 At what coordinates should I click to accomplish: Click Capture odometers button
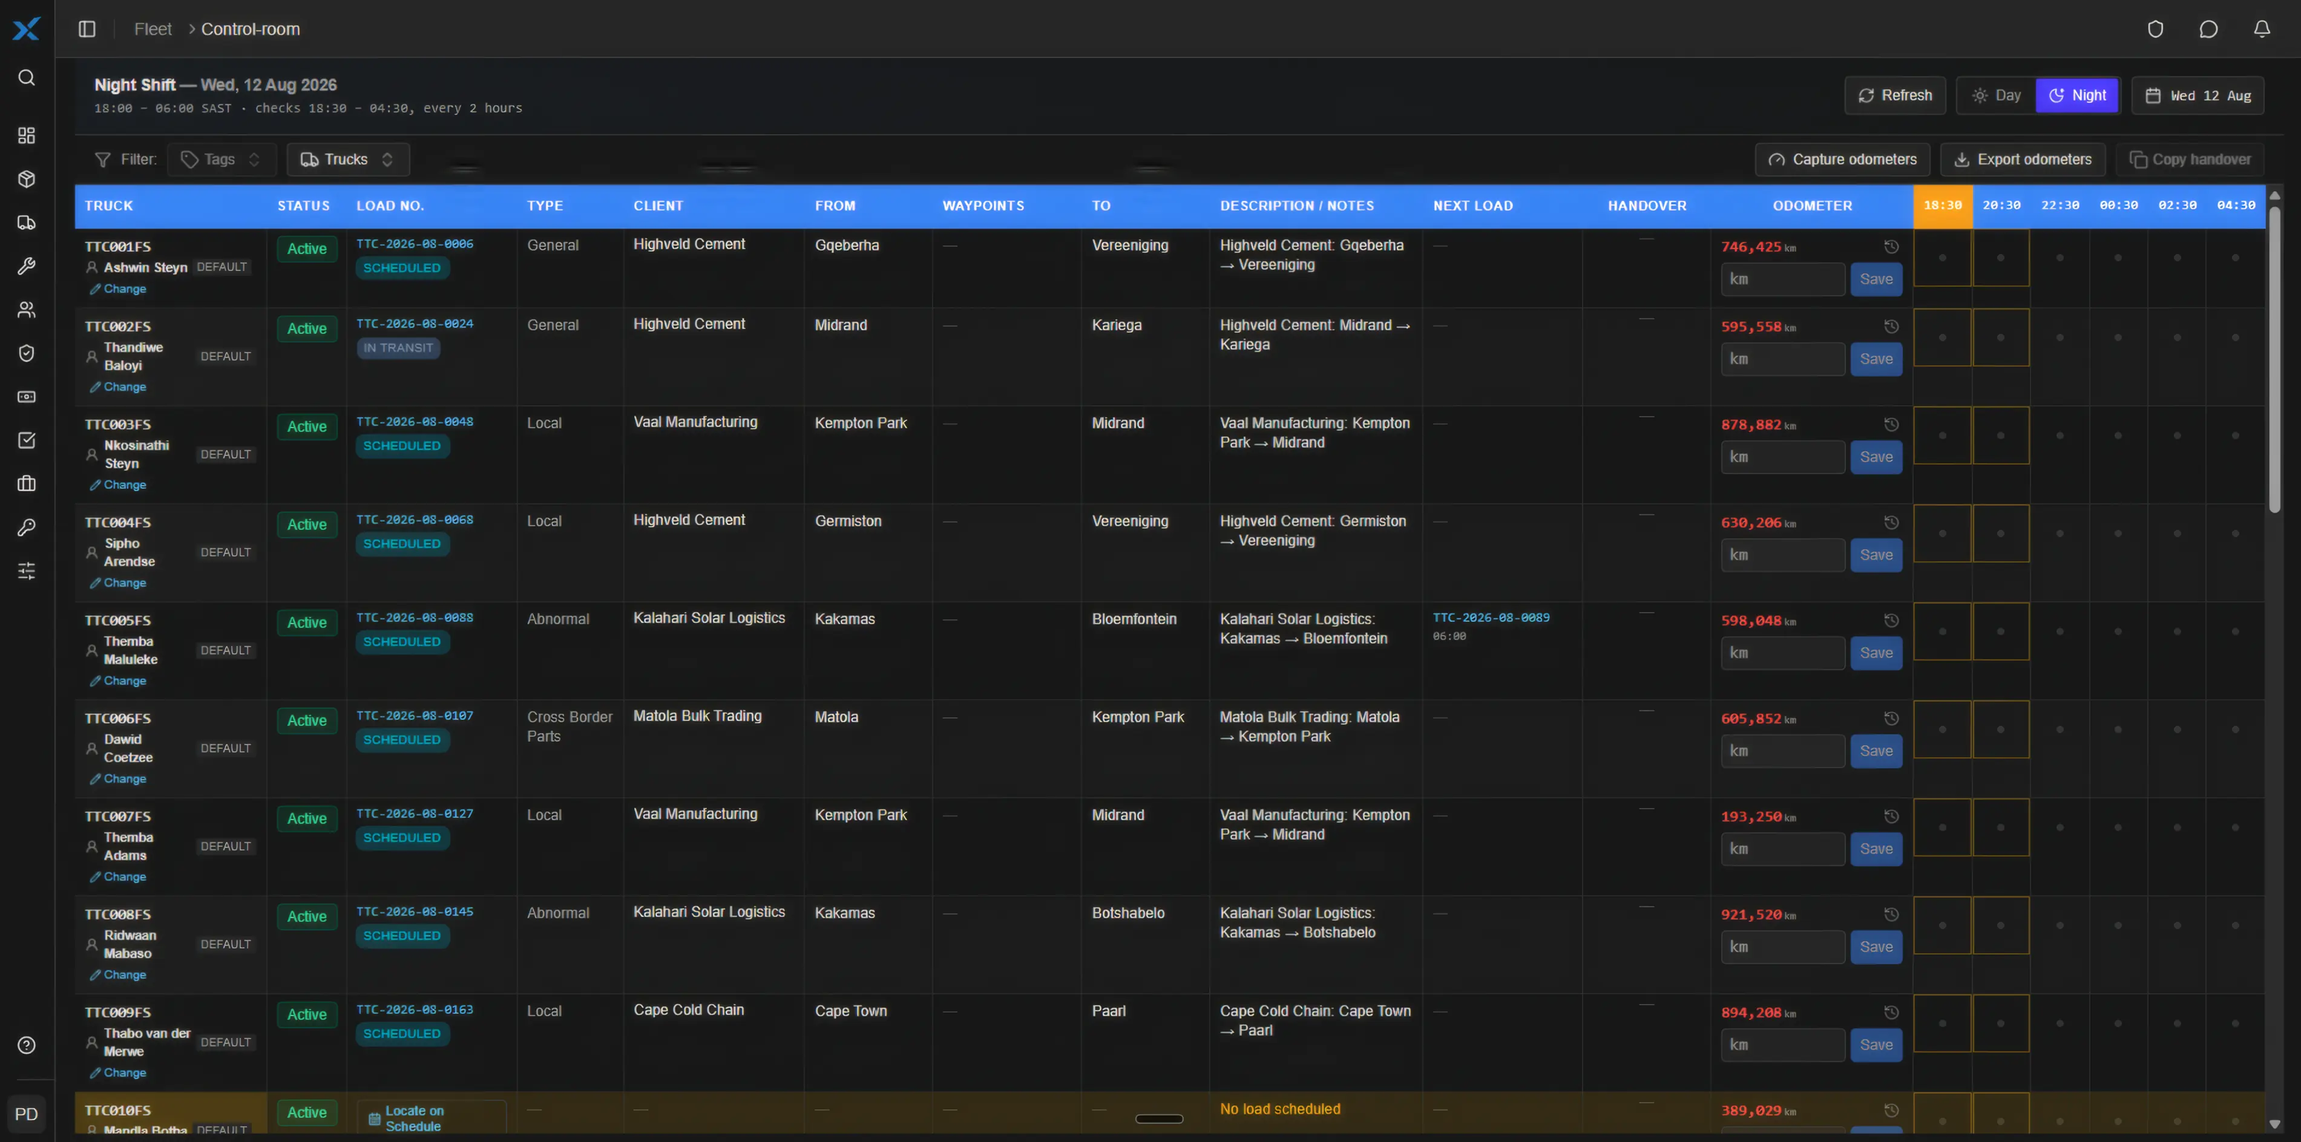(x=1842, y=159)
